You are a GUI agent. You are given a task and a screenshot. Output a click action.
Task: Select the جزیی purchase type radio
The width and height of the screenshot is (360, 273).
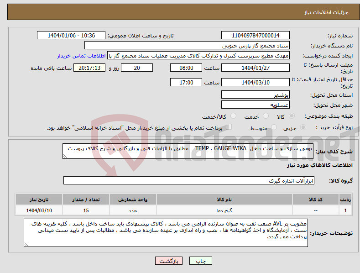tap(303, 127)
